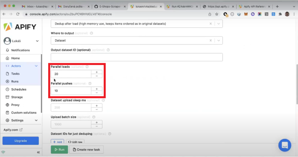
Task: Click the address bar URL
Action: [71, 14]
